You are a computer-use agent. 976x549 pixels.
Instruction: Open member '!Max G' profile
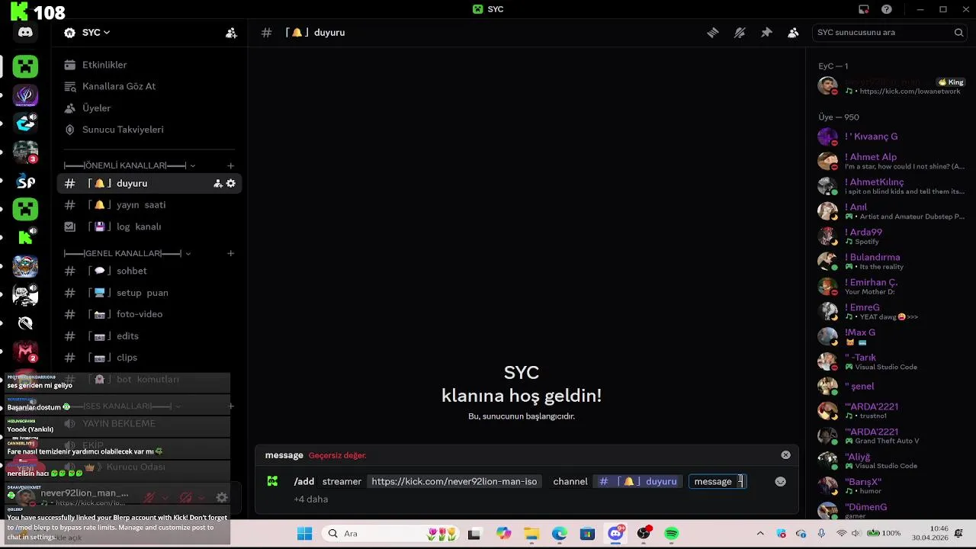(891, 336)
